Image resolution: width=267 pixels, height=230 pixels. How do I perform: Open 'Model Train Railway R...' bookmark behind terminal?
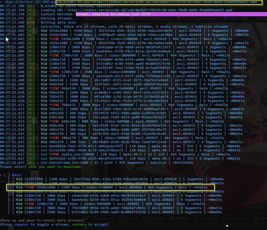(x=151, y=19)
